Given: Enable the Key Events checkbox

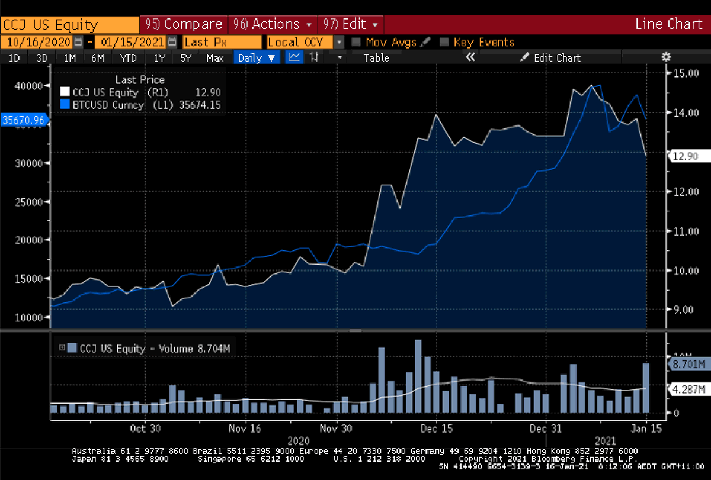Looking at the screenshot, I should (x=444, y=42).
